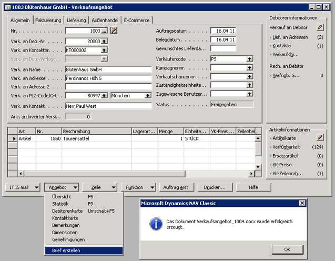Viewport: 335px width, 261px height.
Task: Switch to the Lieferung tab
Action: (76, 21)
